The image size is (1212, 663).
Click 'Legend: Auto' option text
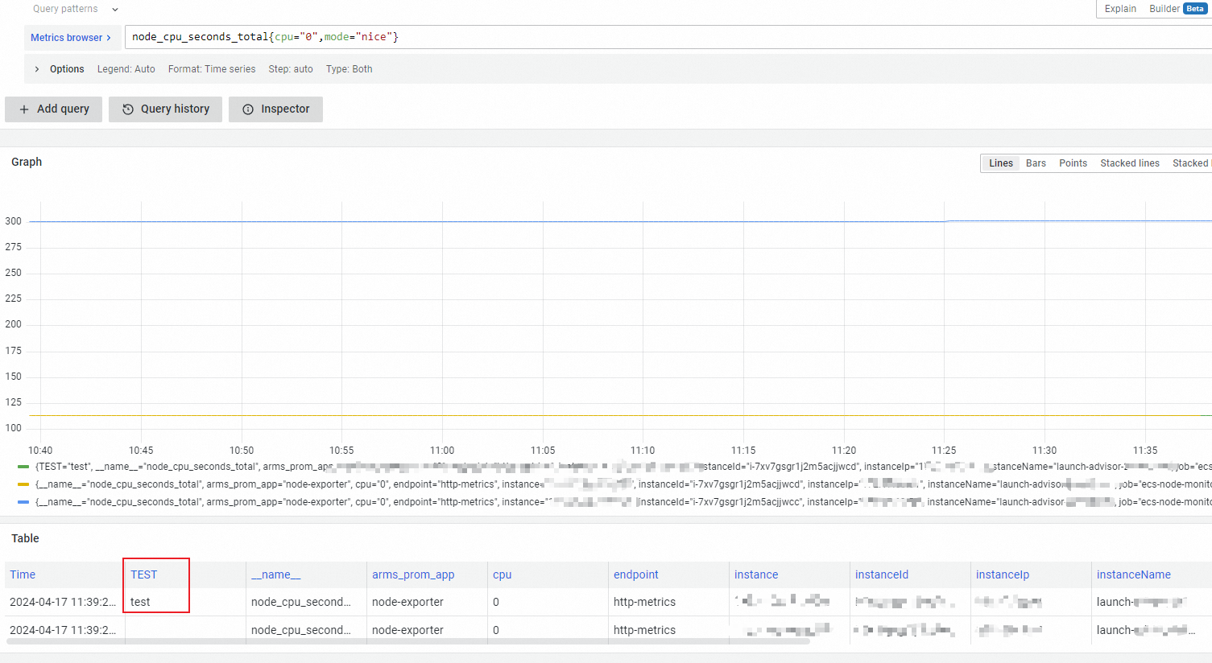(126, 69)
